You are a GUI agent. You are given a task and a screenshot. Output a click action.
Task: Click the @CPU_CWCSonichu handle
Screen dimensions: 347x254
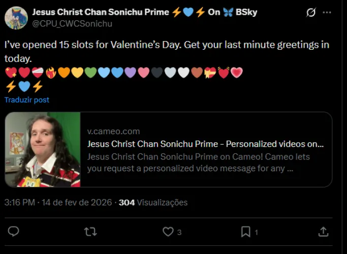pyautogui.click(x=72, y=23)
